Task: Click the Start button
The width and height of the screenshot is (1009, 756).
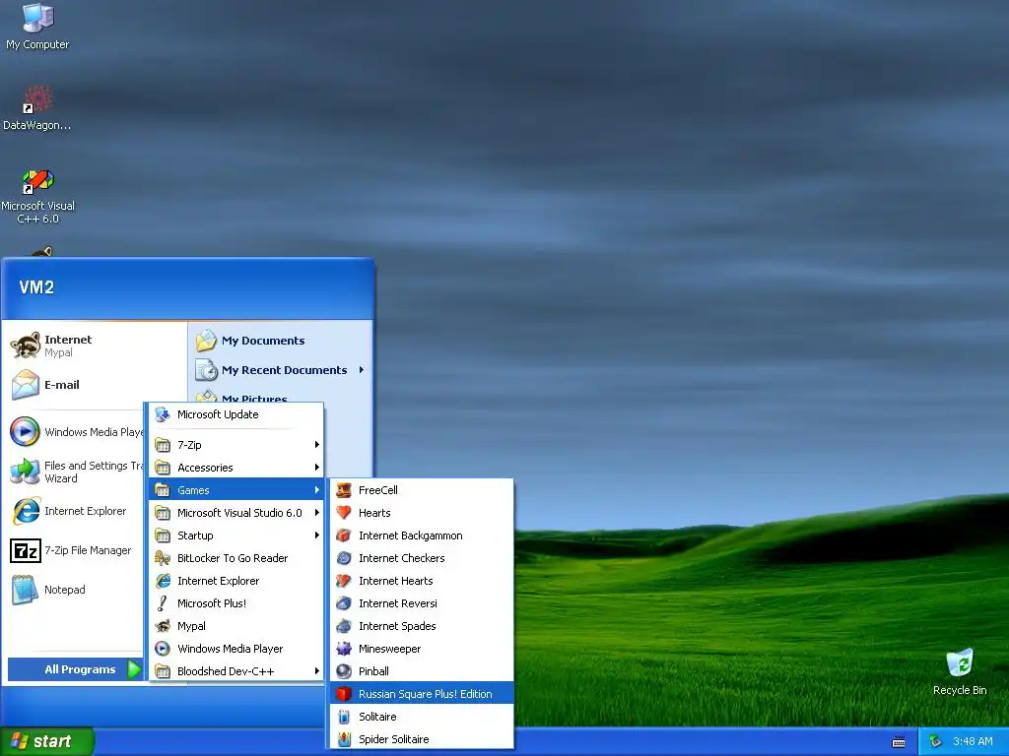Action: [47, 741]
